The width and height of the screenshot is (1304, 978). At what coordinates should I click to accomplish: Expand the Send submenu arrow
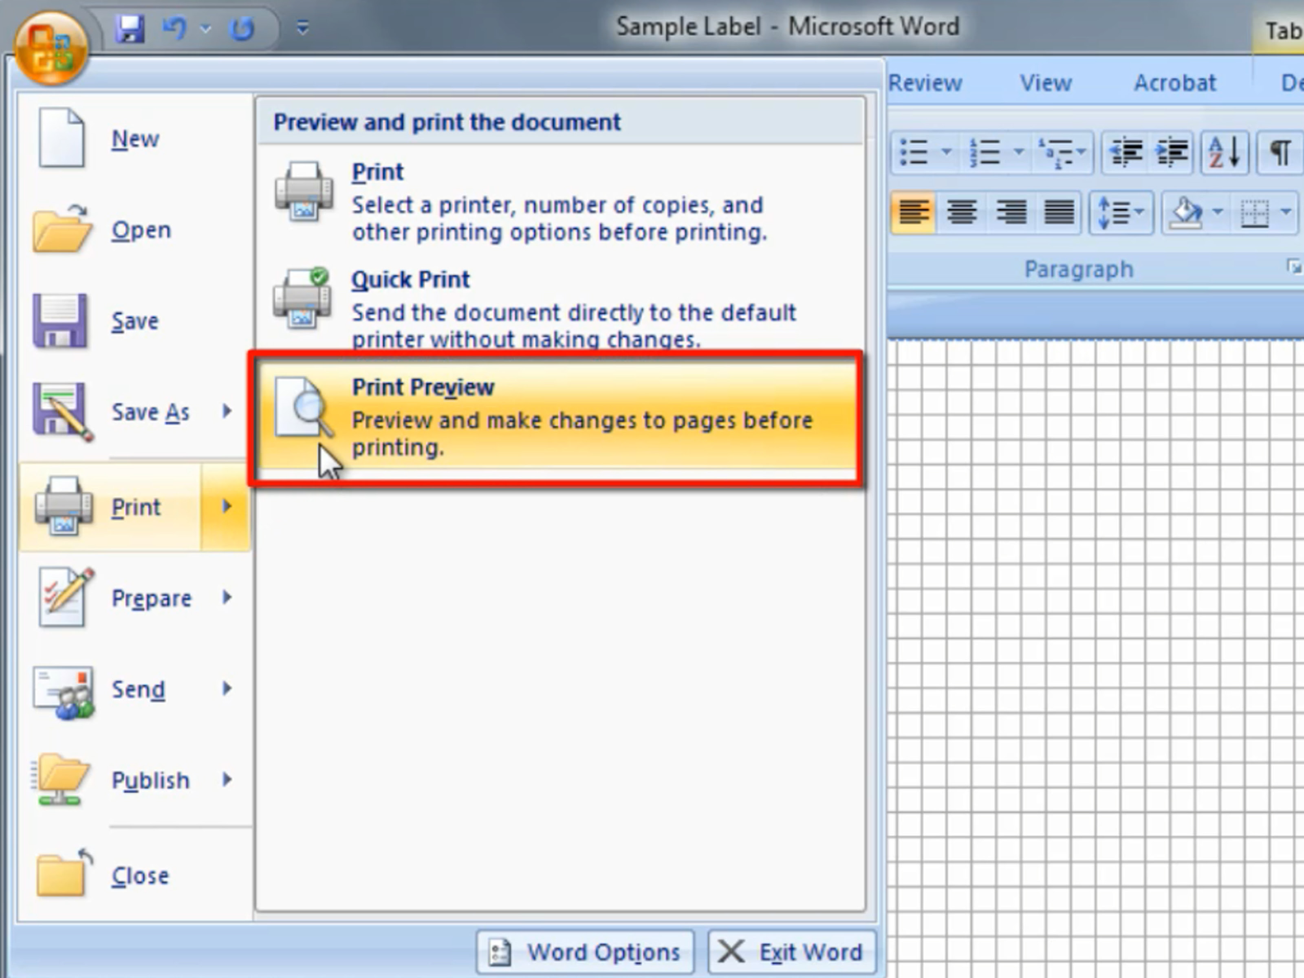pos(227,689)
